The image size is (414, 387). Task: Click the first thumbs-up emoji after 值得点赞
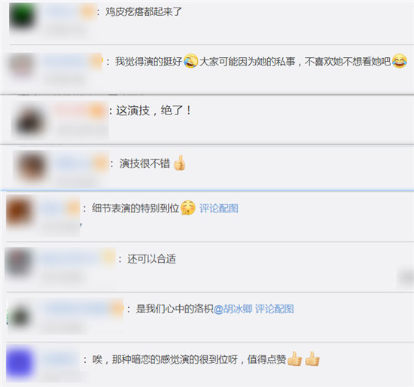tap(294, 358)
